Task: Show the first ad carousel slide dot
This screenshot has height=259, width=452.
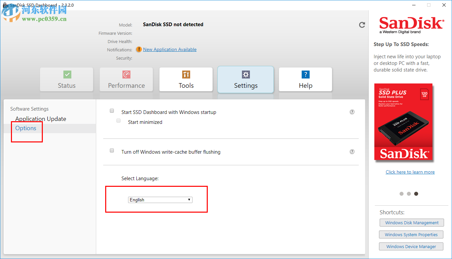Action: (402, 194)
